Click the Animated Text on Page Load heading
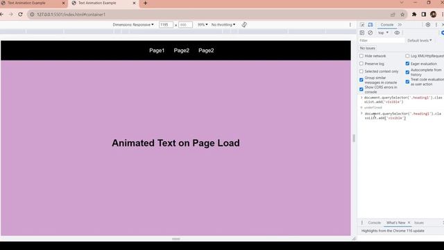This screenshot has width=444, height=250. (x=176, y=143)
